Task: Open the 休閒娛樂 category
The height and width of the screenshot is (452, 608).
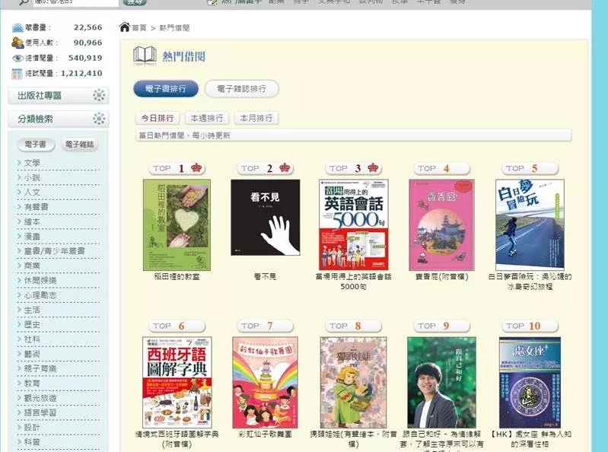Action: point(40,280)
